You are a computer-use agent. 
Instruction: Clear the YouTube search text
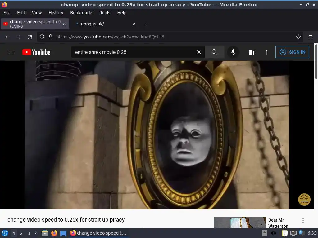click(x=199, y=52)
